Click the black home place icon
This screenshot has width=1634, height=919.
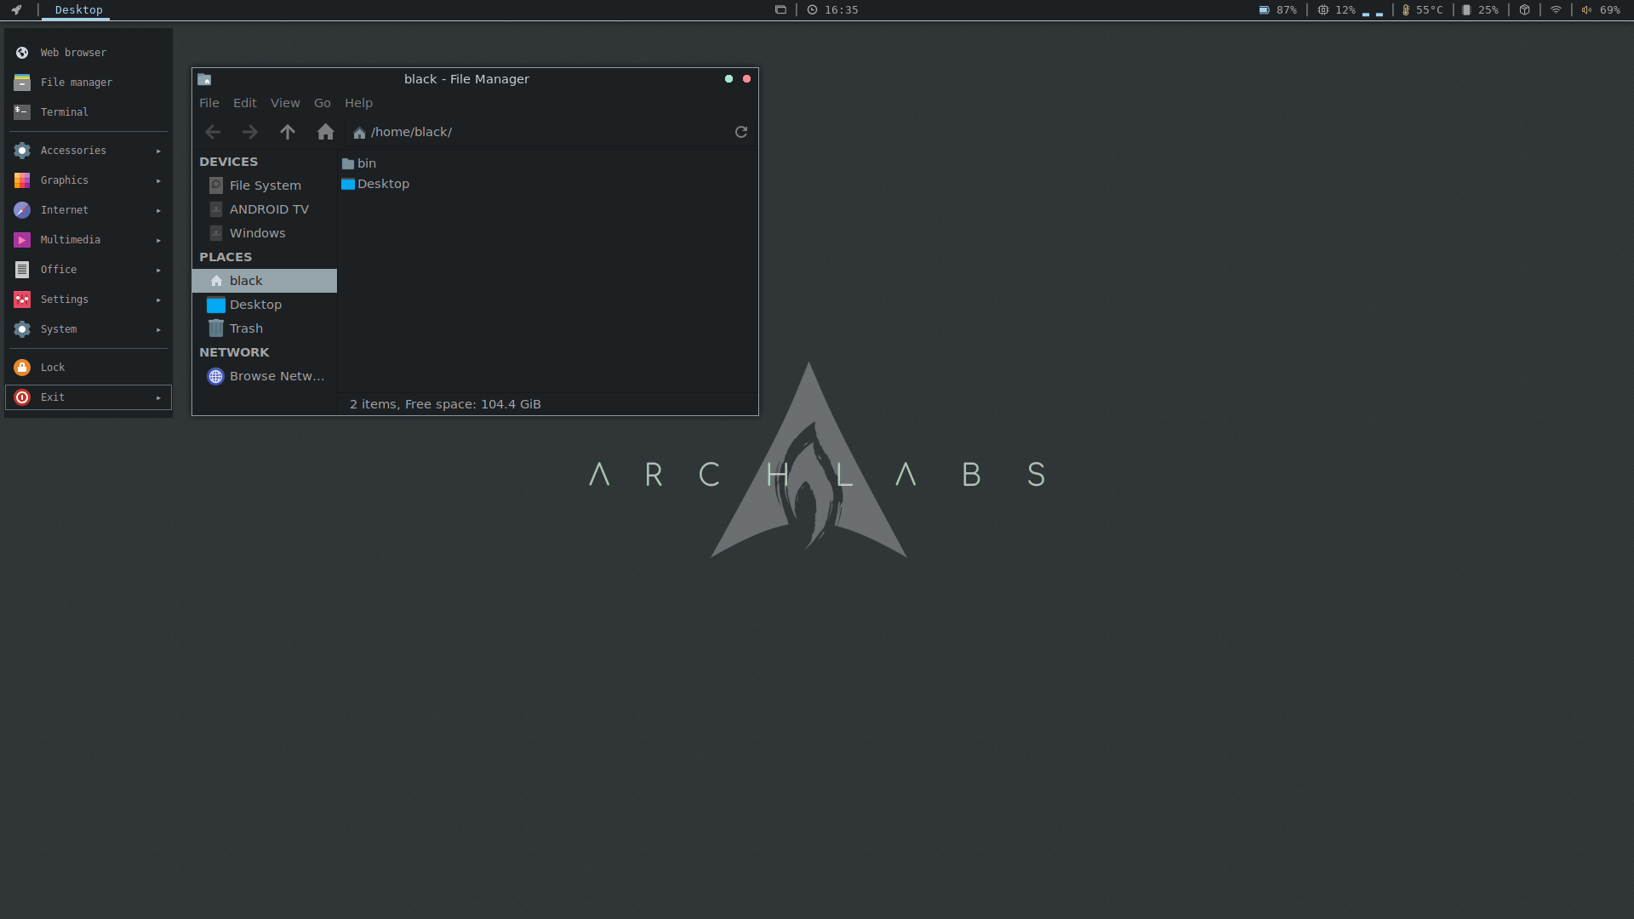tap(216, 281)
